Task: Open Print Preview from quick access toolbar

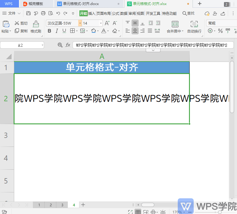Action: (x=51, y=13)
